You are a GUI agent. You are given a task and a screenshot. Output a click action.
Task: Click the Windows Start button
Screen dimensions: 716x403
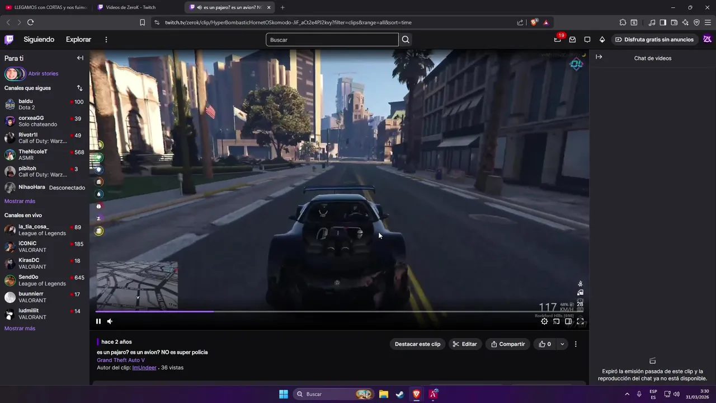click(x=284, y=394)
